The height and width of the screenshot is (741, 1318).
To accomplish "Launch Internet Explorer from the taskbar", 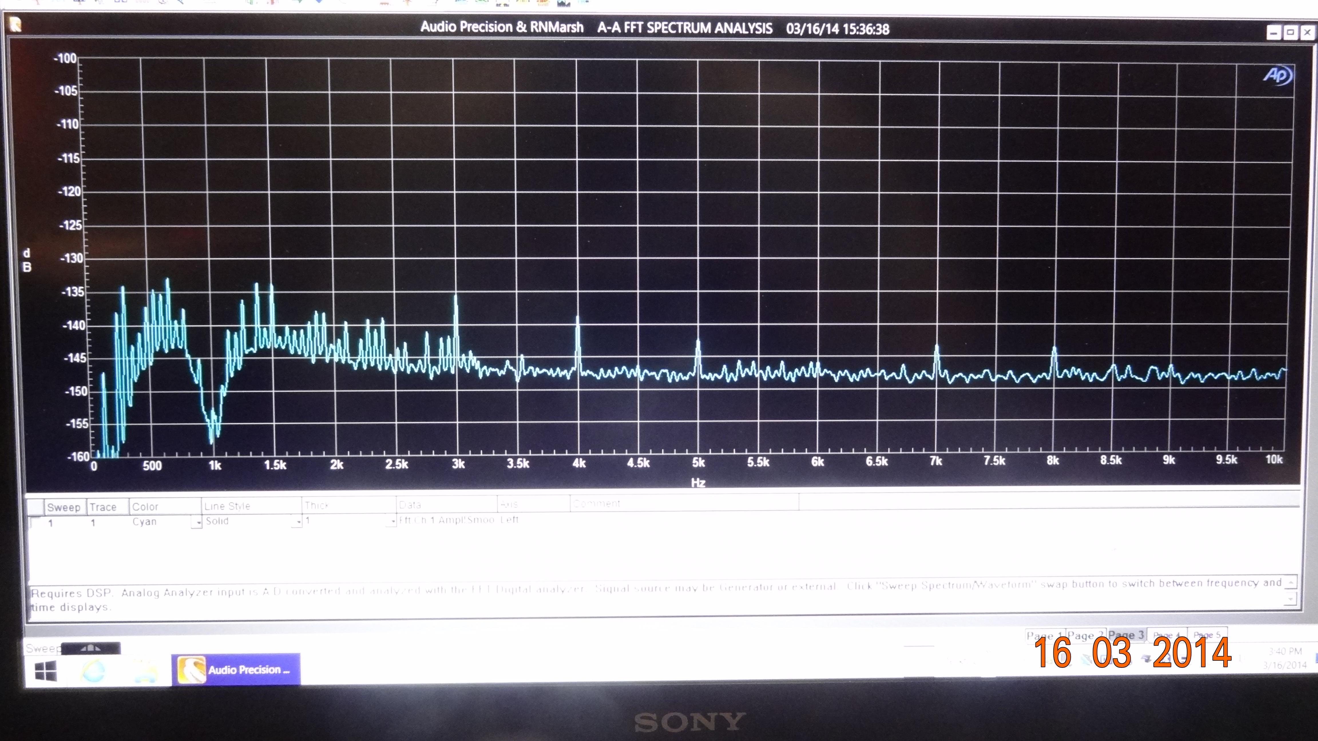I will click(x=94, y=671).
